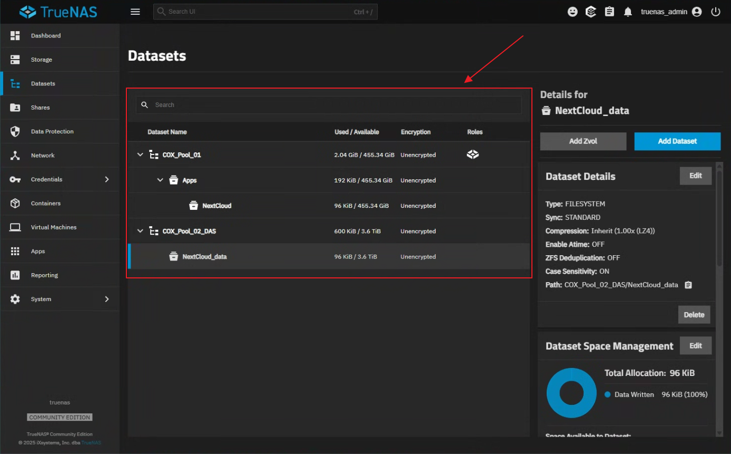This screenshot has height=454, width=731.
Task: Open the Shares menu item
Action: [x=60, y=108]
